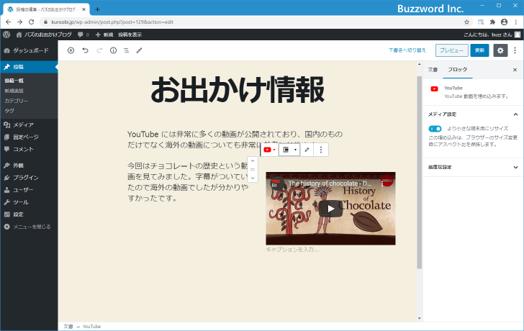This screenshot has width=524, height=331.
Task: Bookmark page with star icon
Action: click(467, 22)
